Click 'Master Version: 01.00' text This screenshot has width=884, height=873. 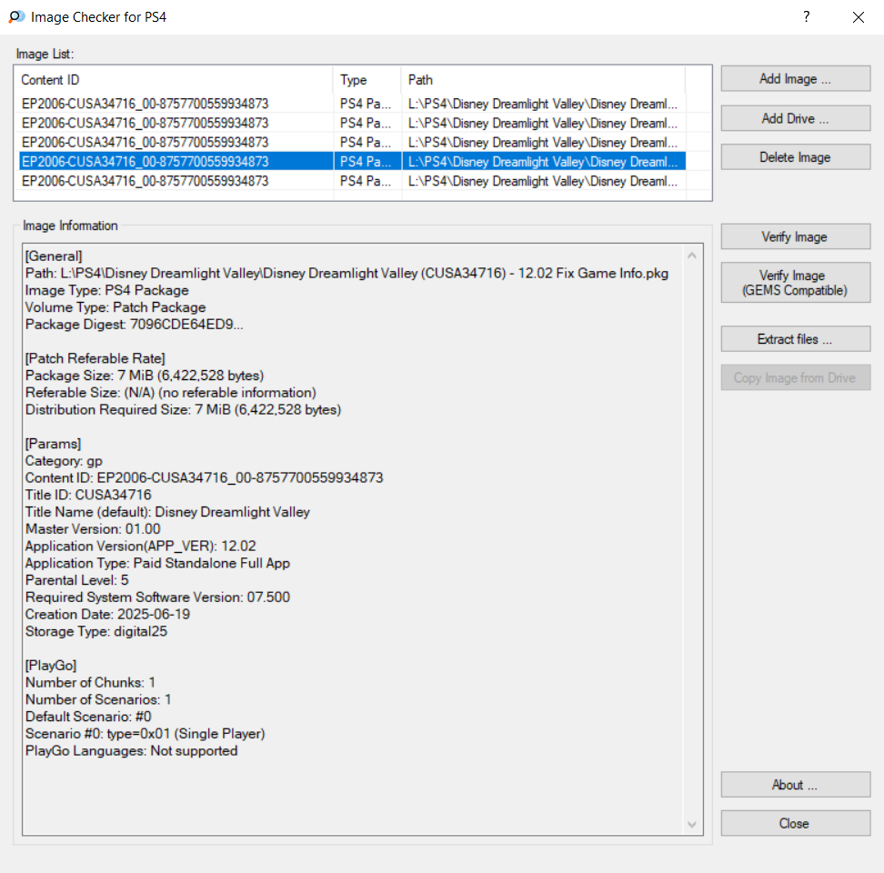(x=93, y=529)
